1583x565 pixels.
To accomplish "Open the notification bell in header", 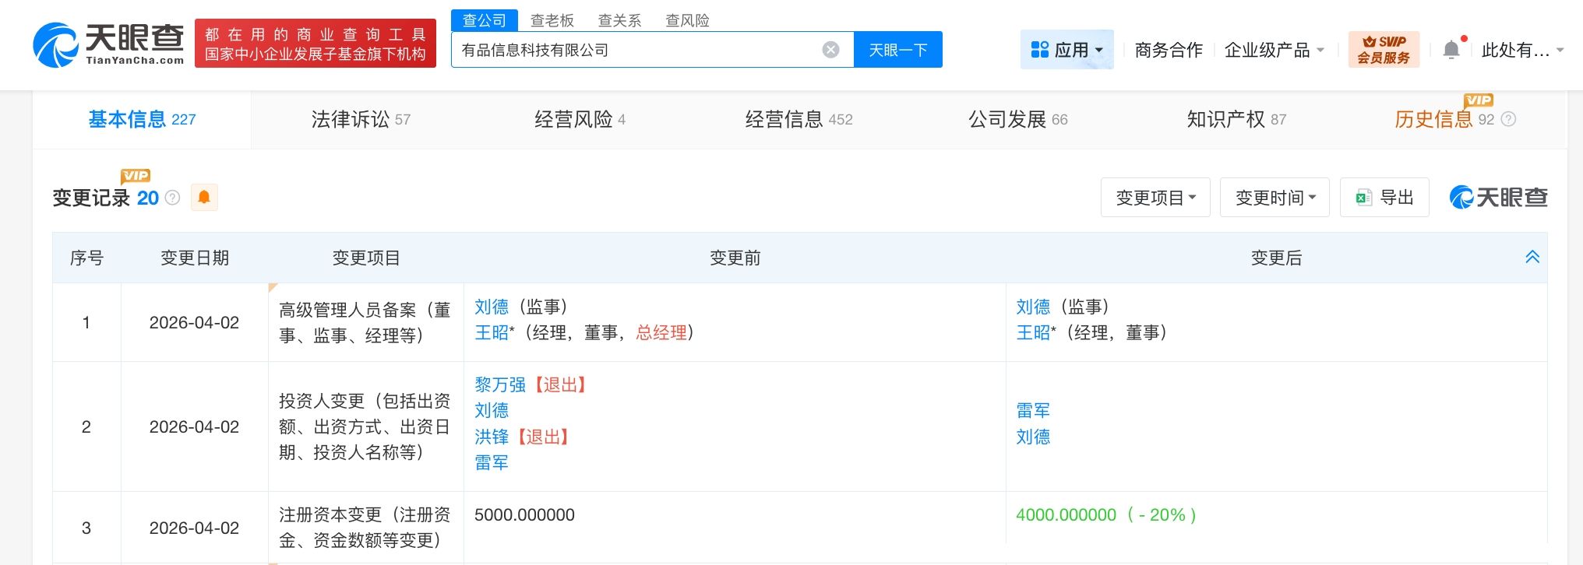I will point(1451,50).
